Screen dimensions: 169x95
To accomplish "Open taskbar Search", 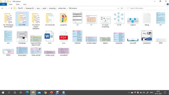I will pos(9,93).
